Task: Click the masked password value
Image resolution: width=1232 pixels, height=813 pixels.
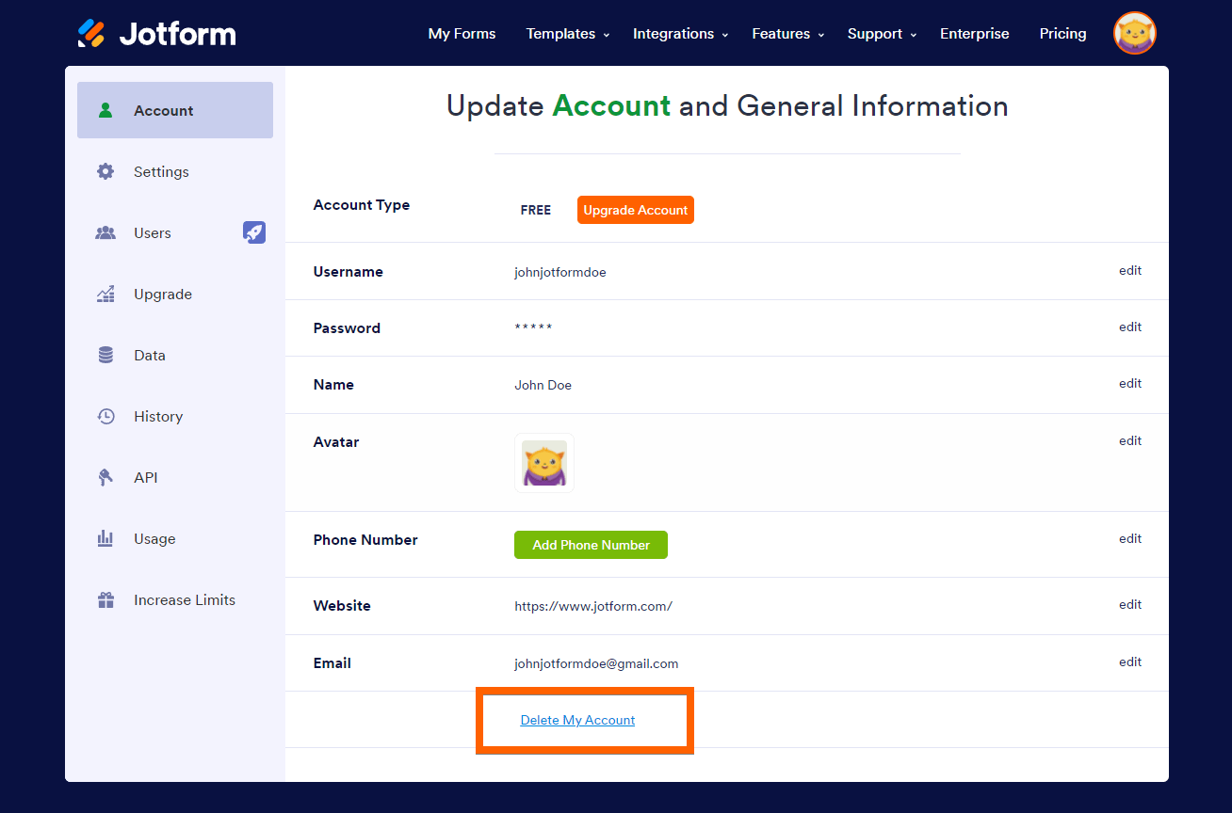Action: click(533, 327)
